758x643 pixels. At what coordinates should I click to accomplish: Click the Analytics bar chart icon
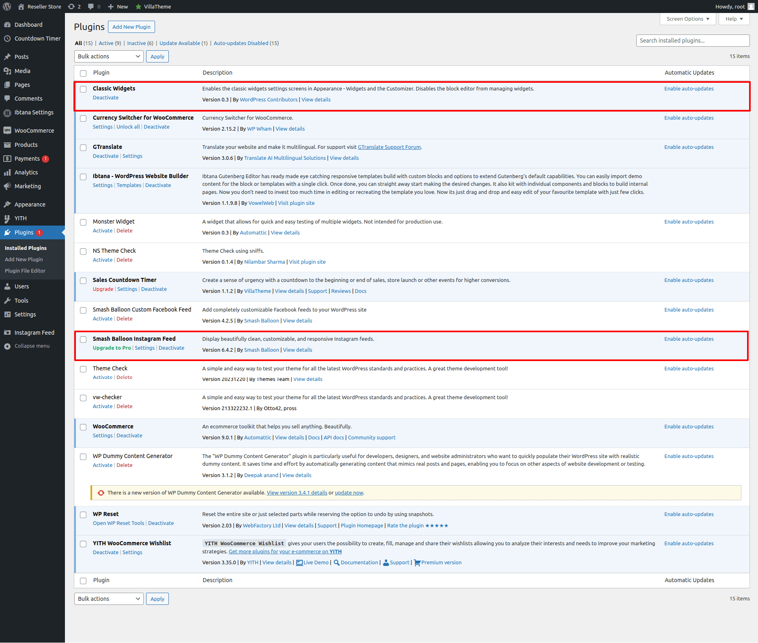(7, 172)
